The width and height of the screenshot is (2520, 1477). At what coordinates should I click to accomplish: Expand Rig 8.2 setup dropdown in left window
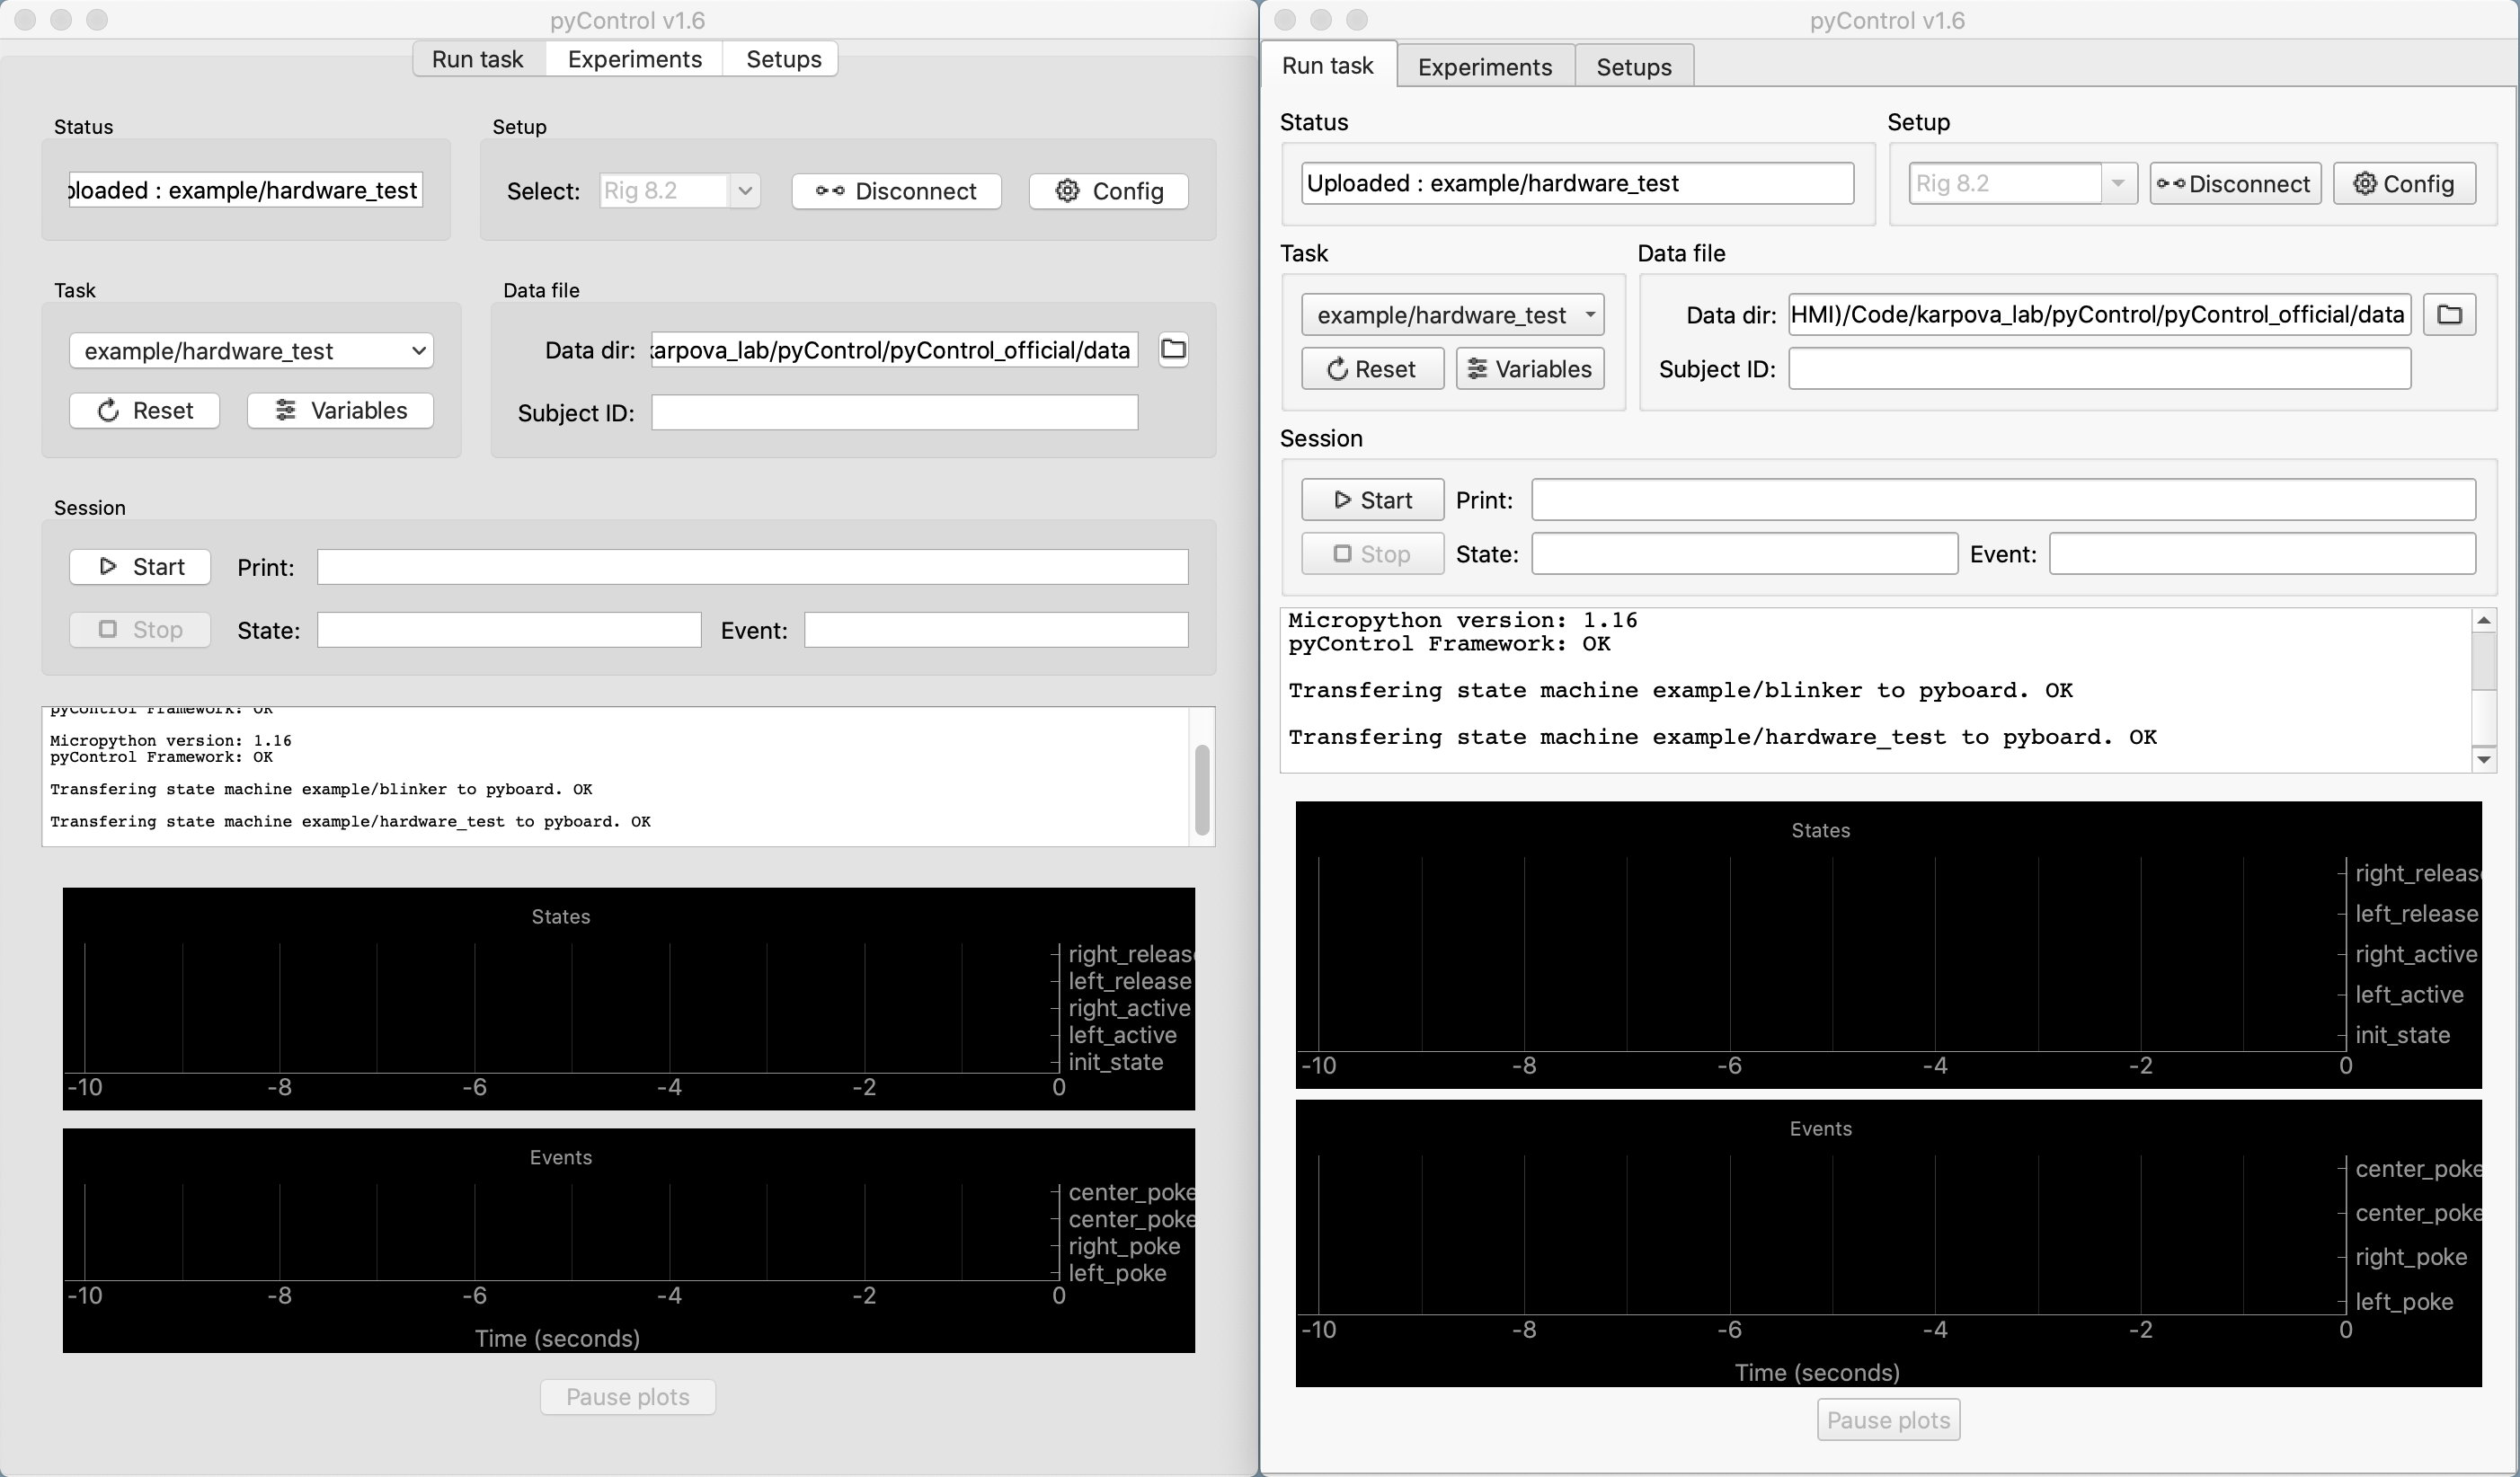coord(745,191)
